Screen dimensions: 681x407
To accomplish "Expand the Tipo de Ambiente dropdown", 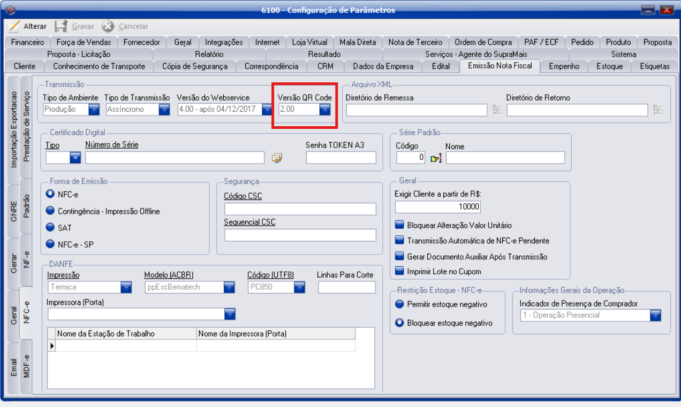I will click(94, 110).
